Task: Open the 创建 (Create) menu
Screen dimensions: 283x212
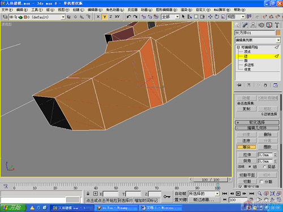Action: (x=78, y=10)
